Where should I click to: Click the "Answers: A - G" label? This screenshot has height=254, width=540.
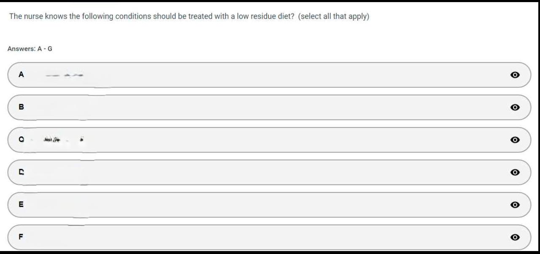[x=30, y=49]
